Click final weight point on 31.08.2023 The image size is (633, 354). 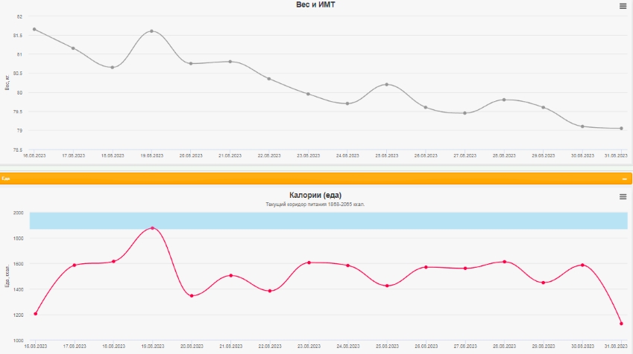pos(622,129)
